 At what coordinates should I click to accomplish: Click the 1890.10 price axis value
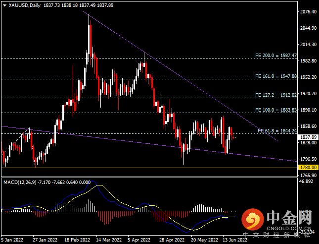pyautogui.click(x=309, y=110)
